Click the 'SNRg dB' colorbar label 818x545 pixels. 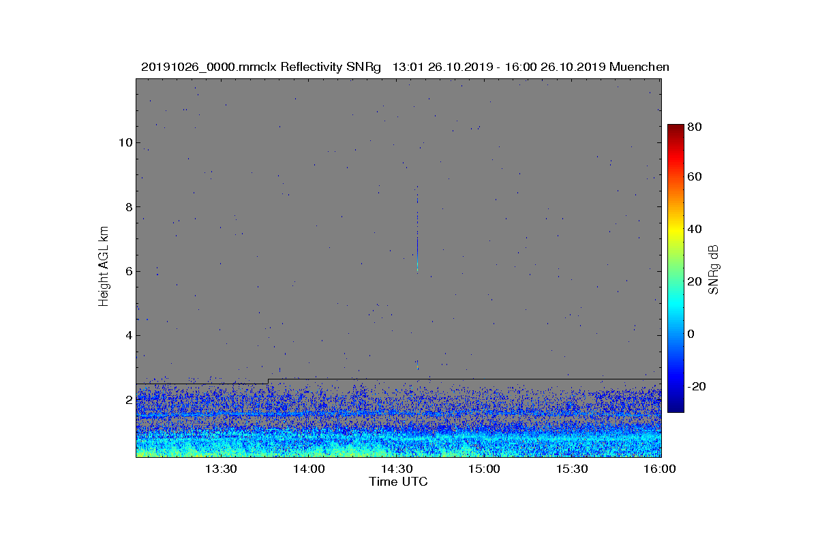pos(714,269)
